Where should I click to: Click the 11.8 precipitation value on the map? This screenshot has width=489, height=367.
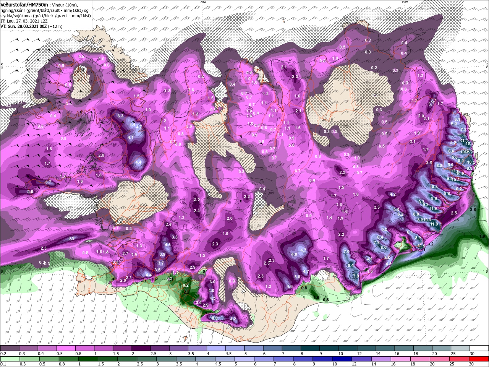pos(433,209)
